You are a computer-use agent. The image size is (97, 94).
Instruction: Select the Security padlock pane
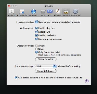[x=66, y=13]
